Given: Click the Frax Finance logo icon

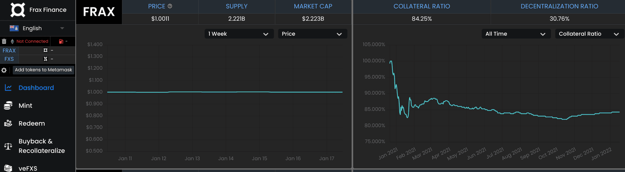Looking at the screenshot, I should pyautogui.click(x=17, y=10).
